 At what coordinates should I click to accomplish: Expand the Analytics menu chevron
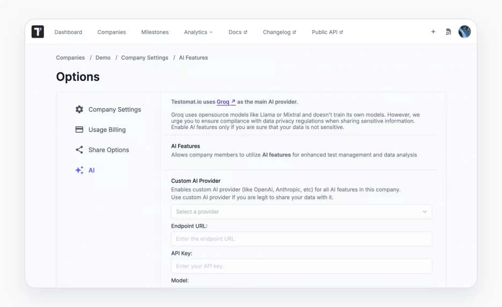pos(211,32)
